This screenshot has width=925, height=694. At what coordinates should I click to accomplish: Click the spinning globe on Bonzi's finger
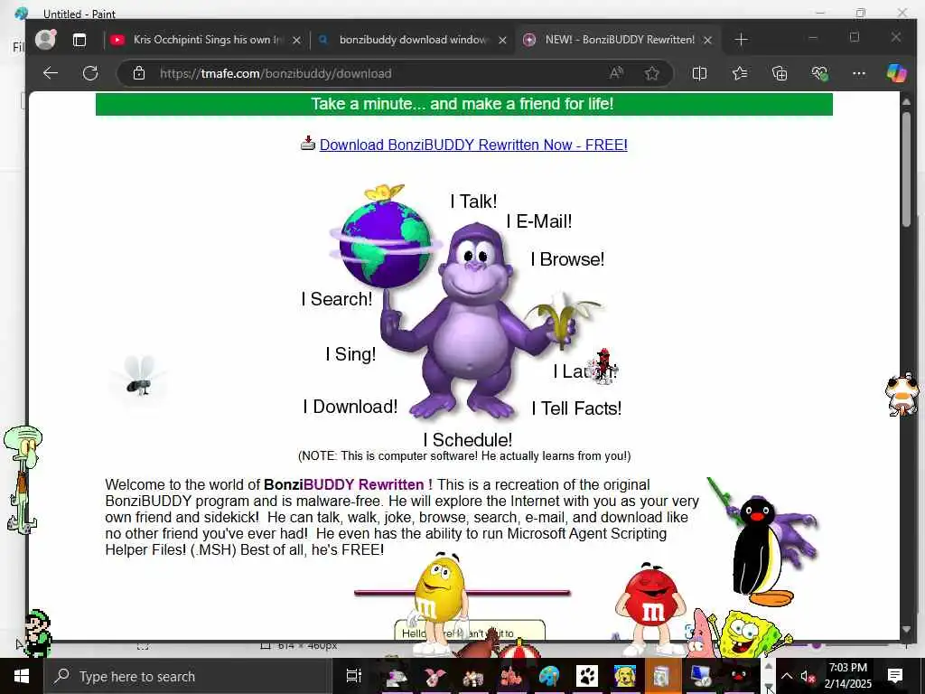[385, 242]
